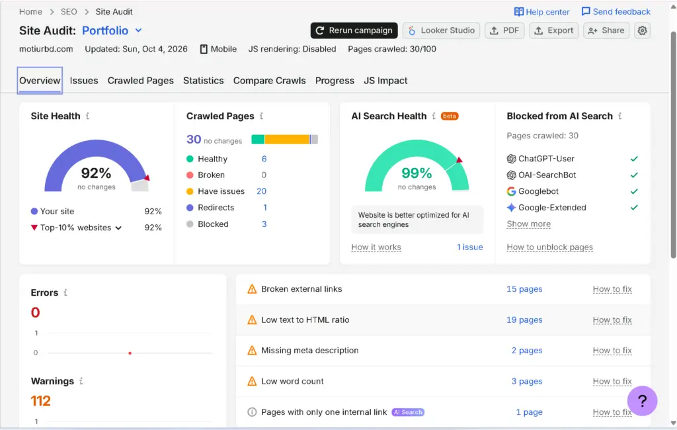This screenshot has width=677, height=430.
Task: Click the Google-Extended green checkmark
Action: point(634,208)
